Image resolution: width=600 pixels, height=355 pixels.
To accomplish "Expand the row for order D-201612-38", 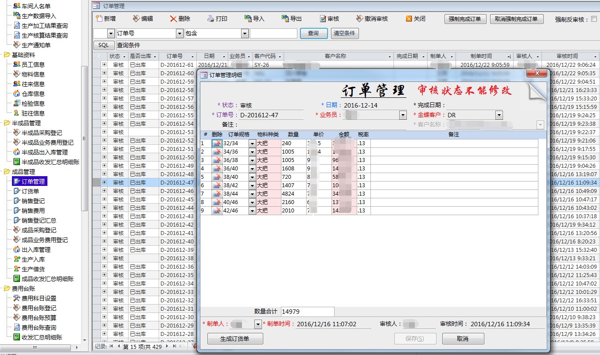I will (104, 258).
